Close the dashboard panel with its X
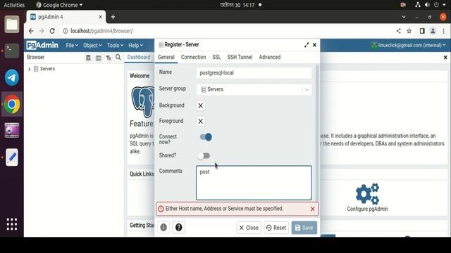The width and height of the screenshot is (451, 253). 445,58
